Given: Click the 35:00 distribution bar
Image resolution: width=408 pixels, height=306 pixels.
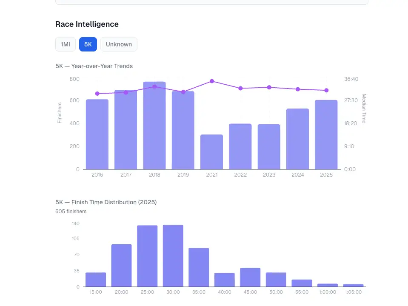Looking at the screenshot, I should pos(199,268).
